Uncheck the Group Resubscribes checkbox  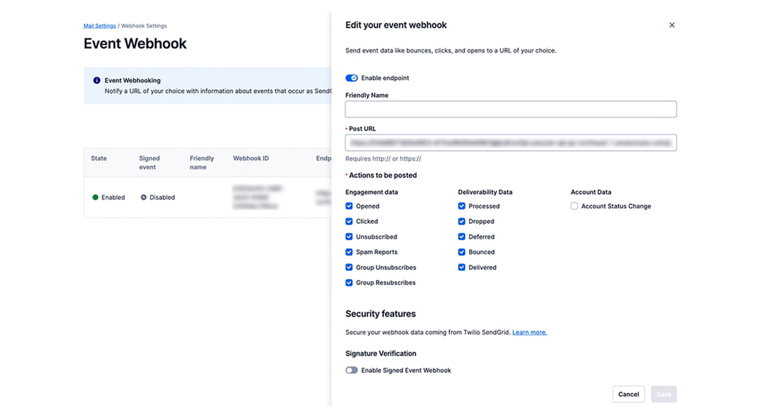(x=349, y=283)
